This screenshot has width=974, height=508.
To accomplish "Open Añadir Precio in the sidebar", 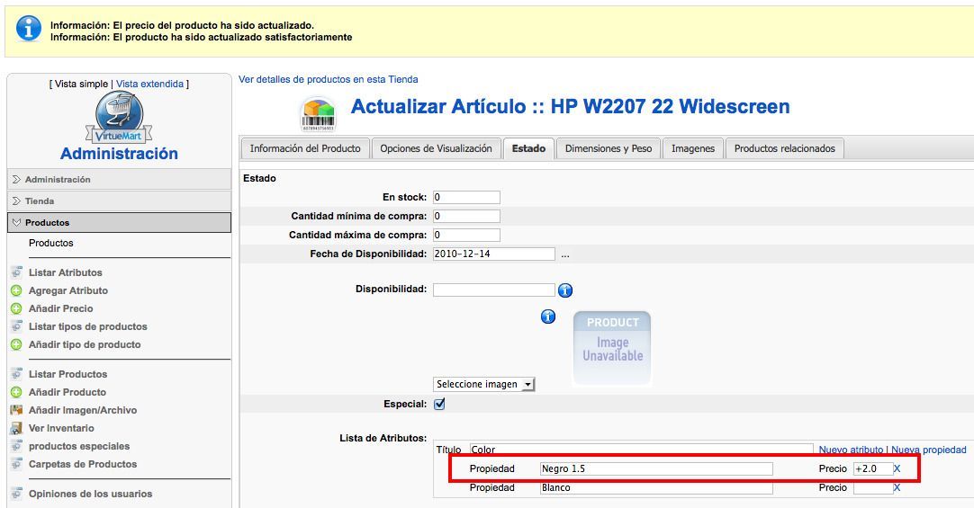I will click(x=61, y=308).
